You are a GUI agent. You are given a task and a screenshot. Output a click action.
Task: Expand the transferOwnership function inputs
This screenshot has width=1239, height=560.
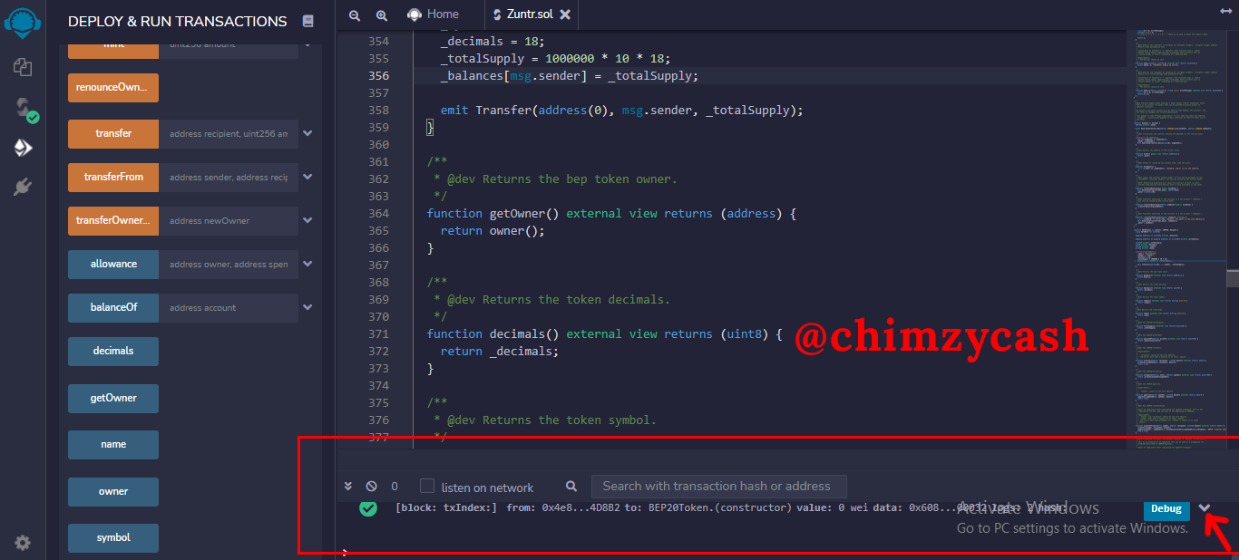pyautogui.click(x=307, y=220)
